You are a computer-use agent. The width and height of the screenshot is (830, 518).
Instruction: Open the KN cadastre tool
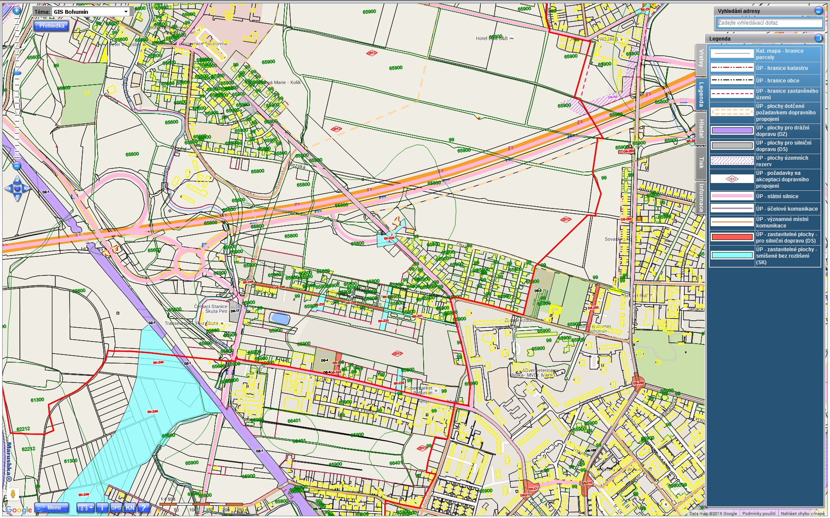tap(130, 508)
